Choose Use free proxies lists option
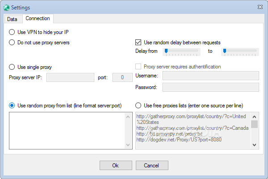The image size is (268, 179). tap(138, 106)
